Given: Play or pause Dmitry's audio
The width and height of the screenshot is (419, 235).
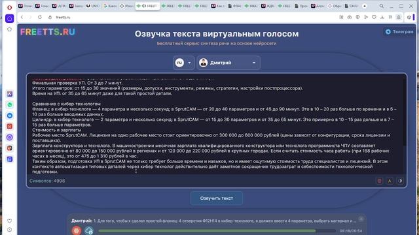Looking at the screenshot, I should click(x=77, y=230).
